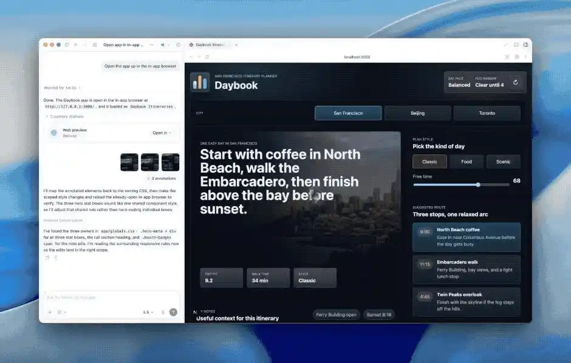
Task: Select the Classic plan style
Action: tap(429, 162)
